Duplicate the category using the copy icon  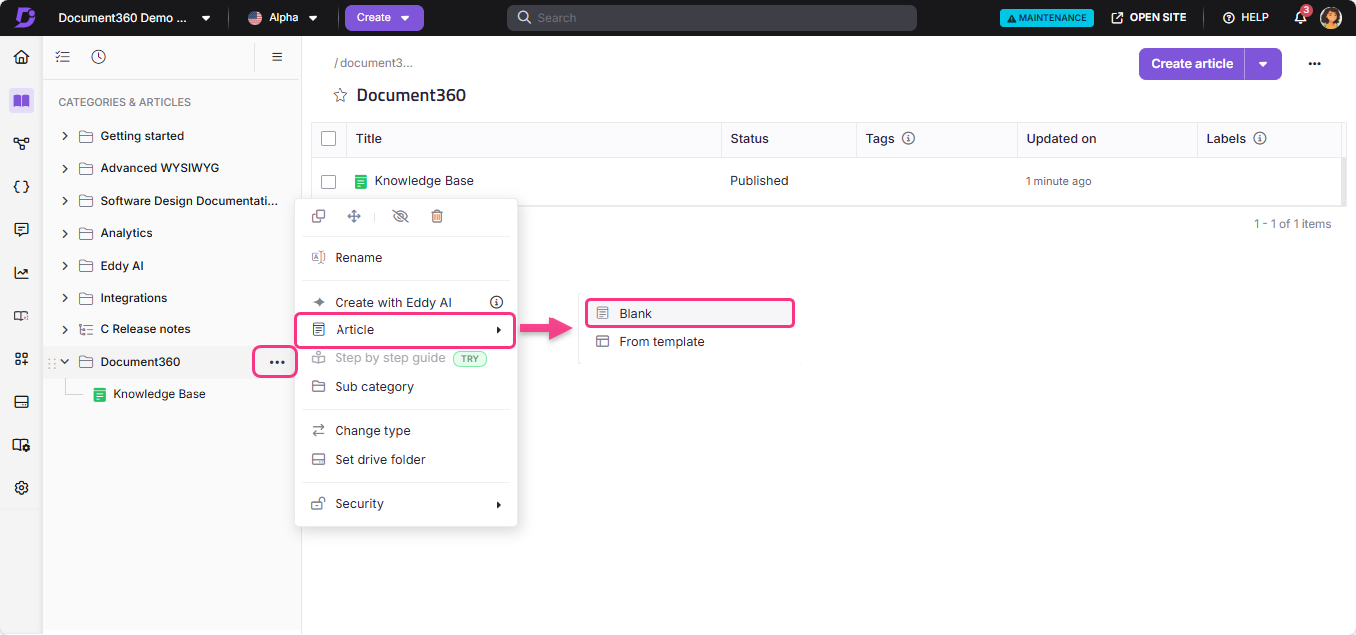318,216
